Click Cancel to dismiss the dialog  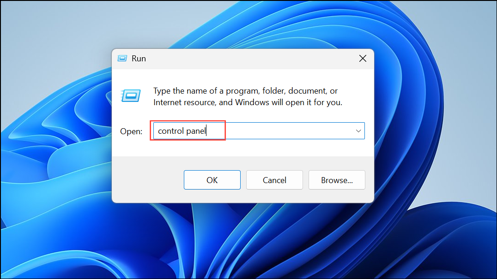274,180
